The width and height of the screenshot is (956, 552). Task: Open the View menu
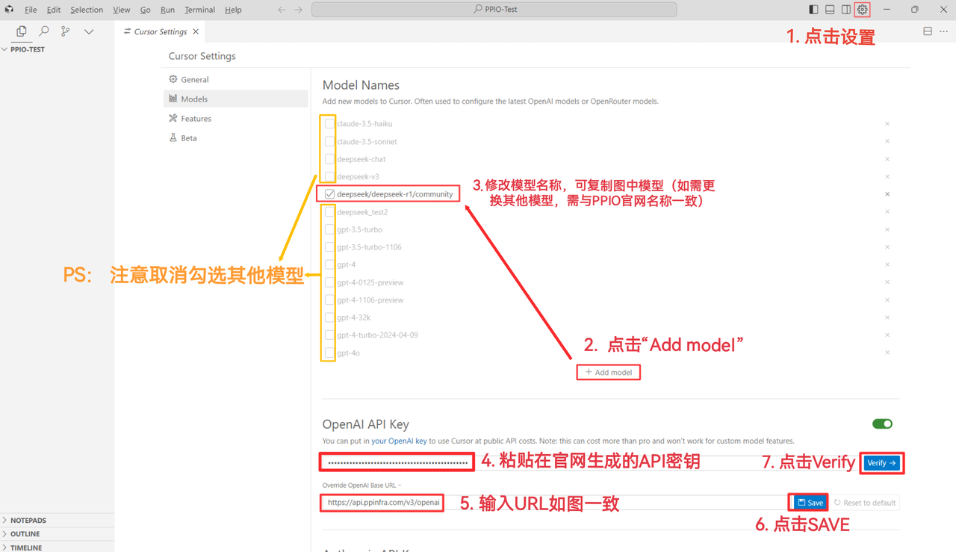coord(122,10)
